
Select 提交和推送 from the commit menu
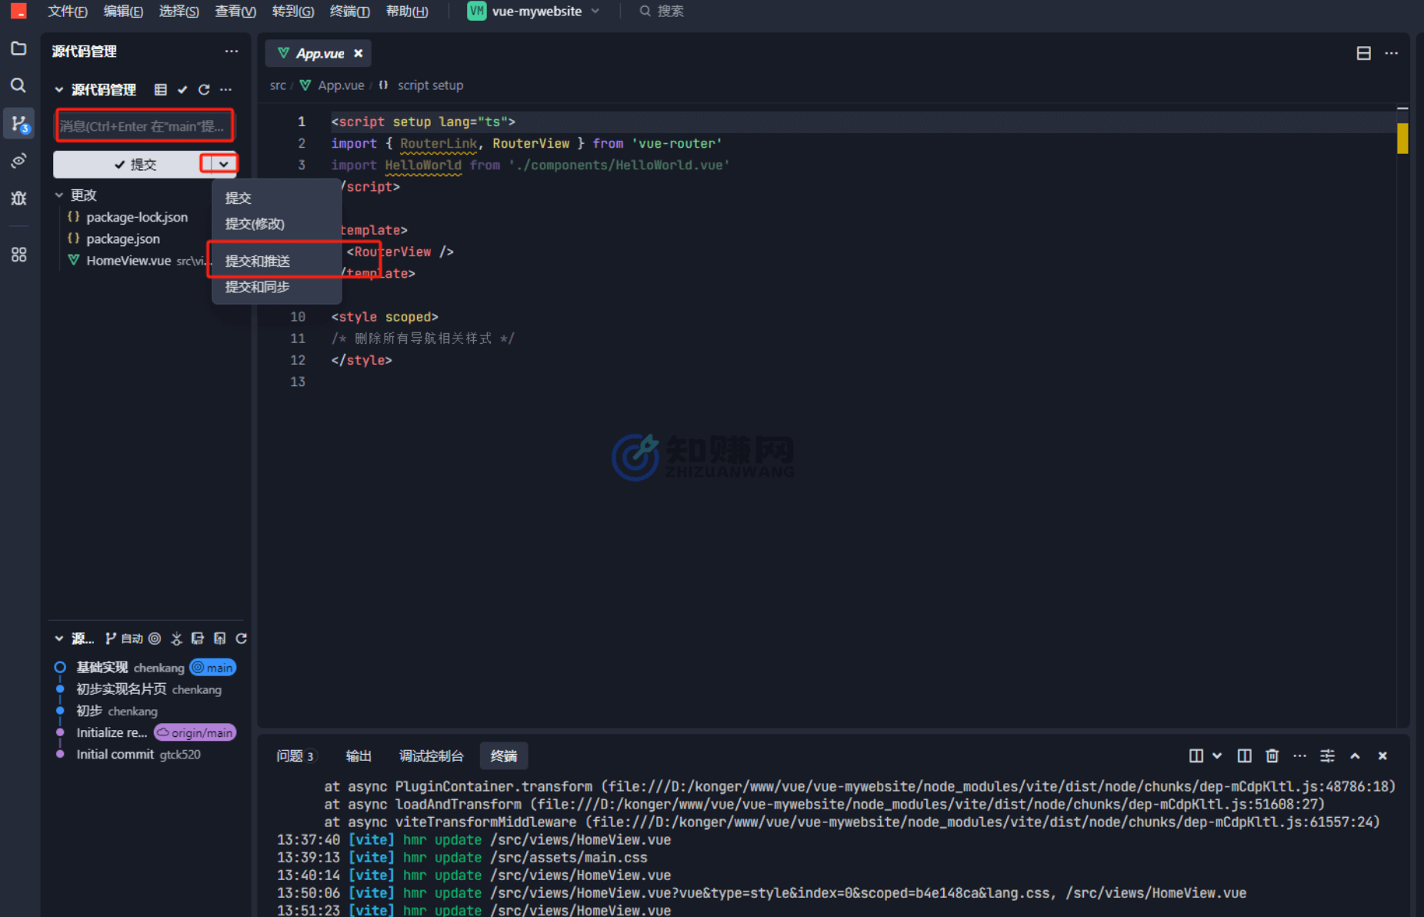pyautogui.click(x=258, y=262)
